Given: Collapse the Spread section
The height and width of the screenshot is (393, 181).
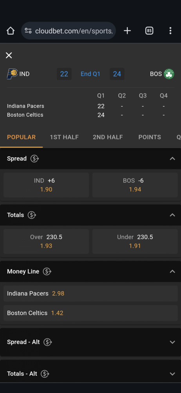Looking at the screenshot, I should (x=172, y=159).
